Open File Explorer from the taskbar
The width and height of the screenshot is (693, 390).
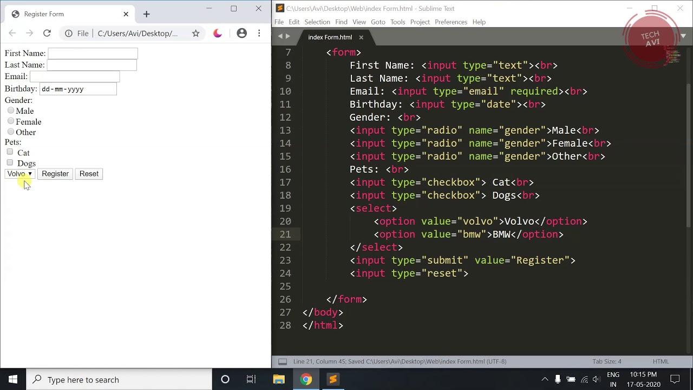point(279,380)
